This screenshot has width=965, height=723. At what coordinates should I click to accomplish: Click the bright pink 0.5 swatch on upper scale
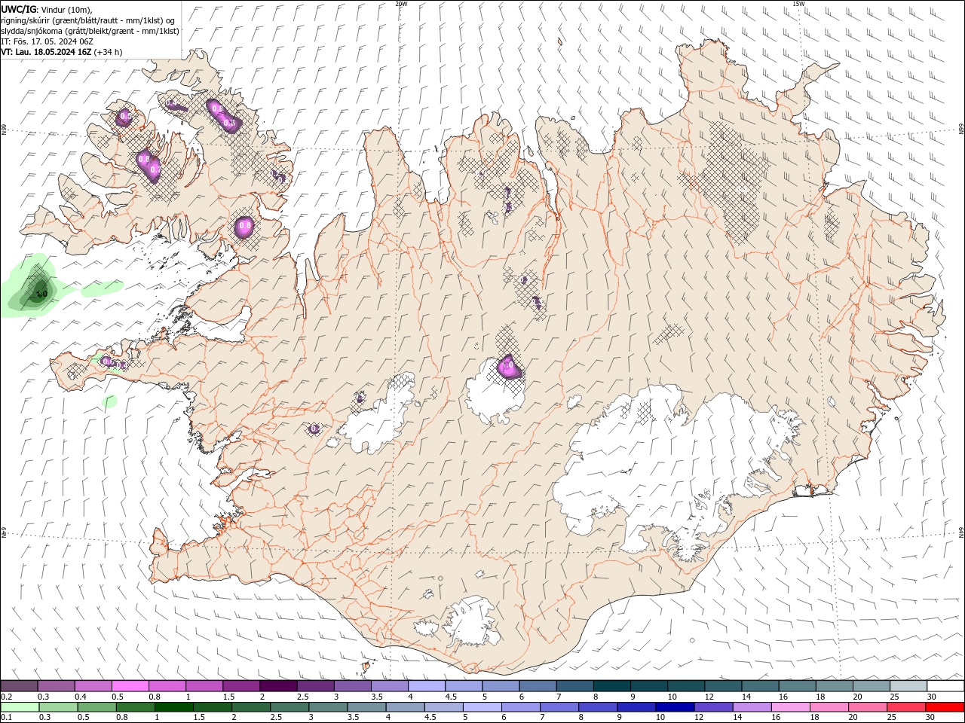[130, 686]
